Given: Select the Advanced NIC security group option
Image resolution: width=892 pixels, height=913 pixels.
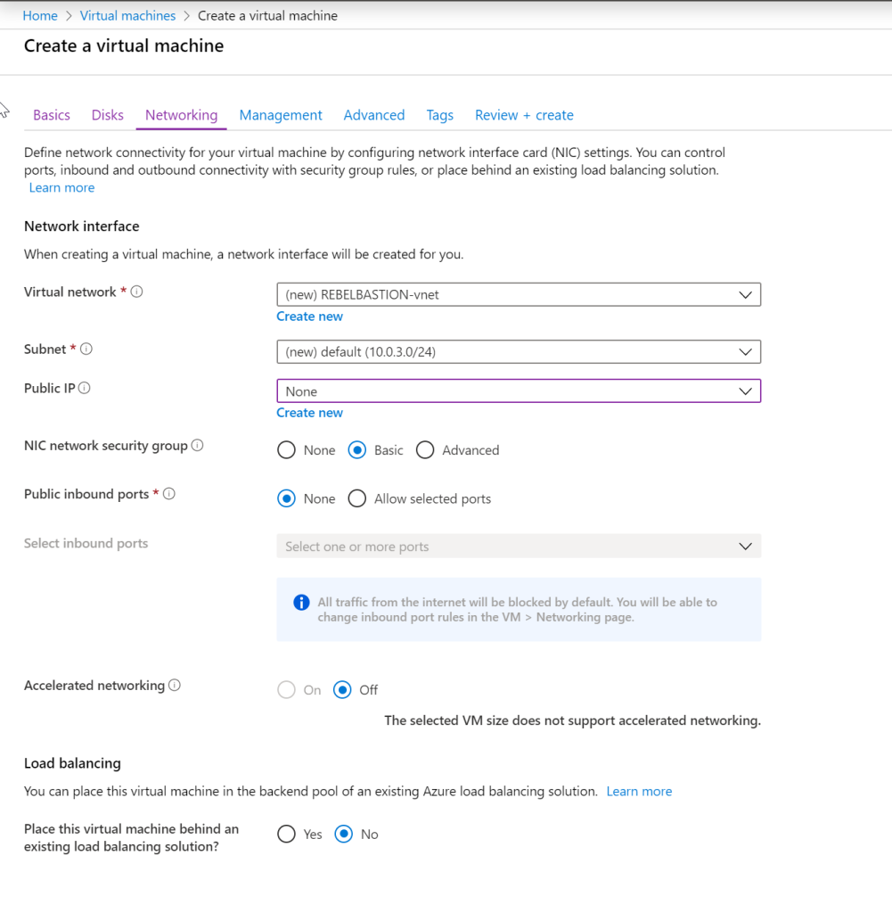Looking at the screenshot, I should pos(425,449).
